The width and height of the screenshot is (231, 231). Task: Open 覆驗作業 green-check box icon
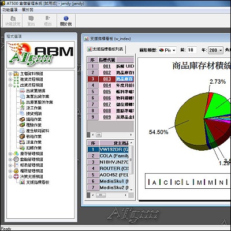[x=23, y=125]
